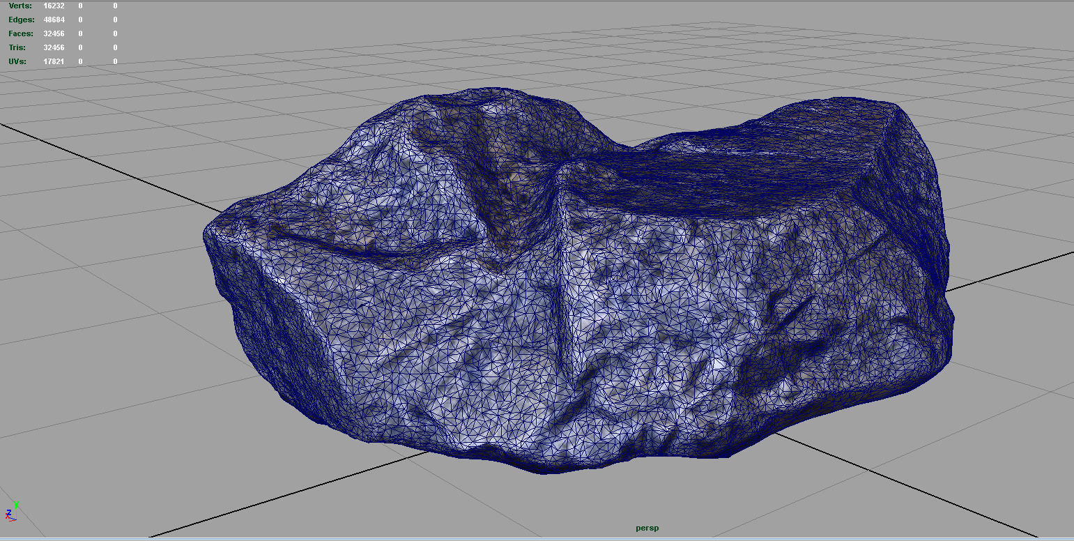This screenshot has height=541, width=1074.
Task: Click the vertex count value 16232
Action: pyautogui.click(x=54, y=6)
